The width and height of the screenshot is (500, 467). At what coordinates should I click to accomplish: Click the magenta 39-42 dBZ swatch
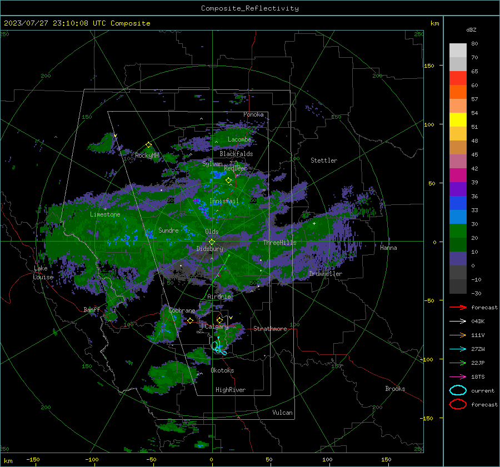point(458,175)
